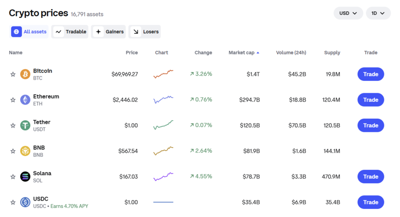Click the Trade button for USDC
Screen dimensions: 400x217
click(370, 202)
